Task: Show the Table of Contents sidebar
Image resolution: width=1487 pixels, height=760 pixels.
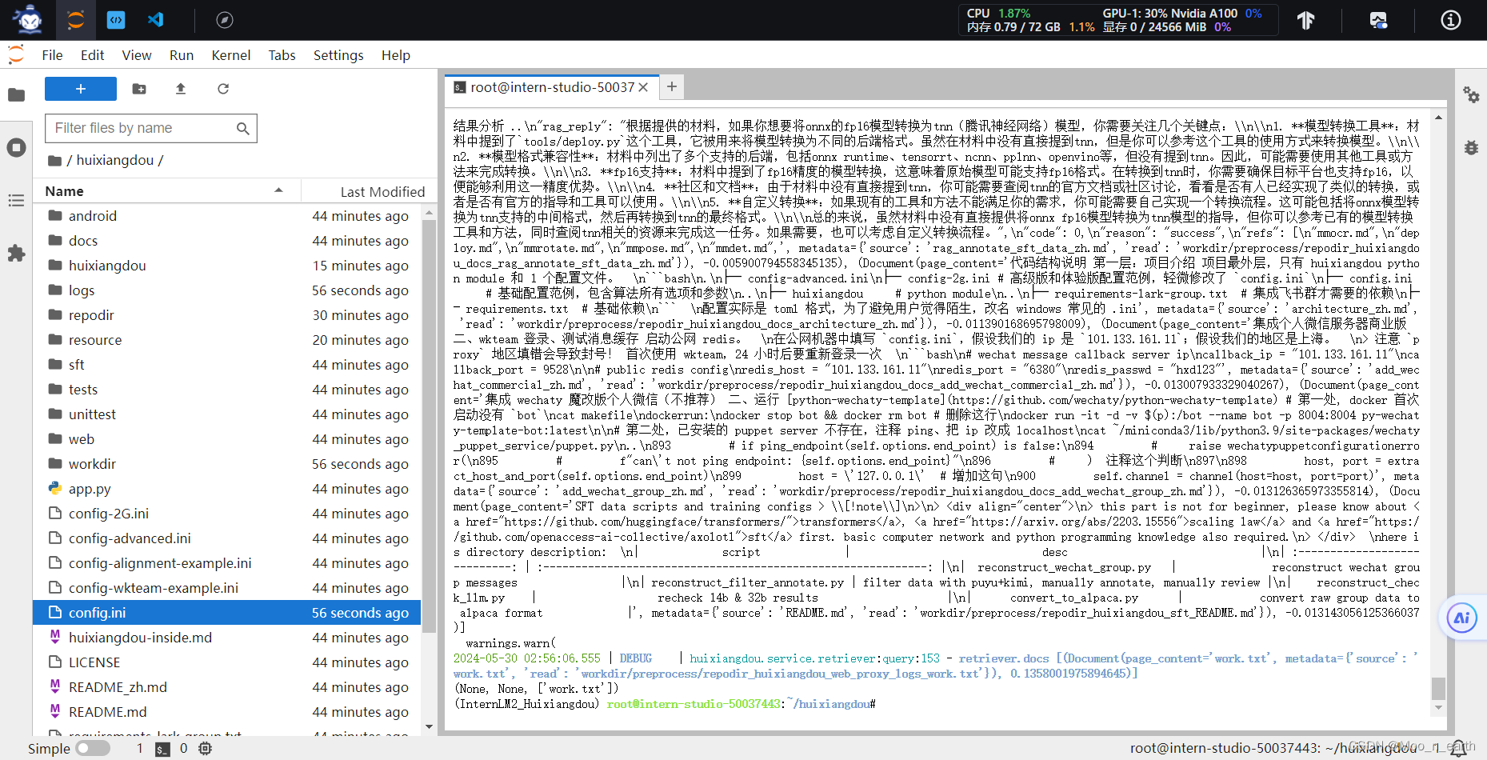Action: pos(16,201)
